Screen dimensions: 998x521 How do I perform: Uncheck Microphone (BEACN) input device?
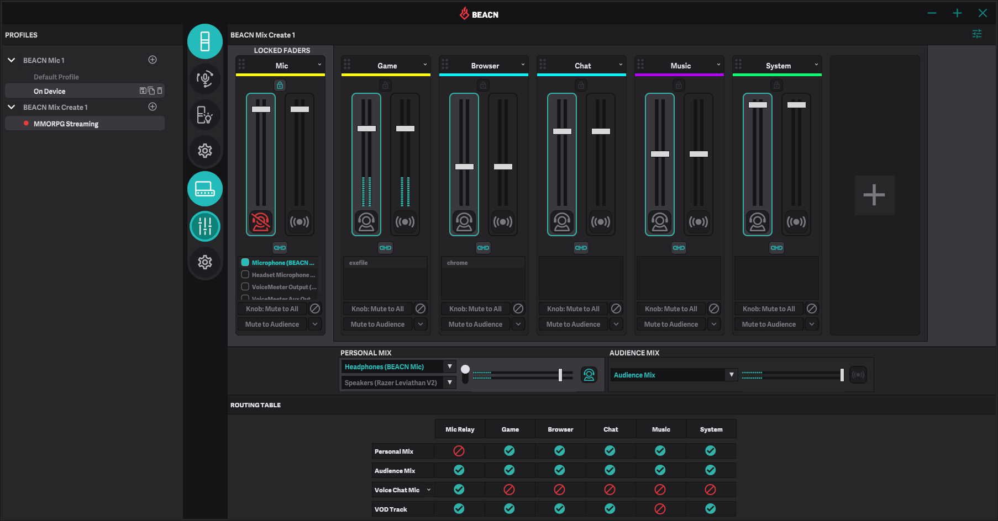(245, 263)
